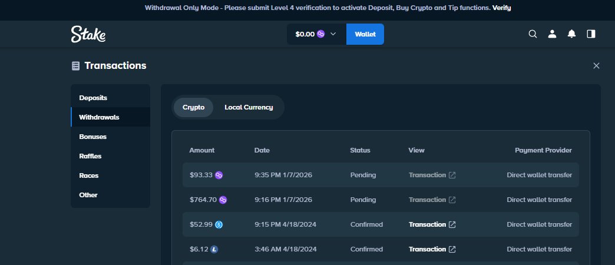Image resolution: width=615 pixels, height=265 pixels.
Task: Select Other in the side menu
Action: pos(111,195)
